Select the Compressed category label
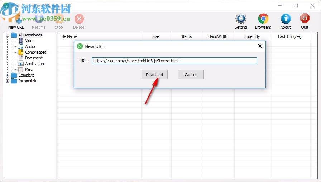 point(36,52)
